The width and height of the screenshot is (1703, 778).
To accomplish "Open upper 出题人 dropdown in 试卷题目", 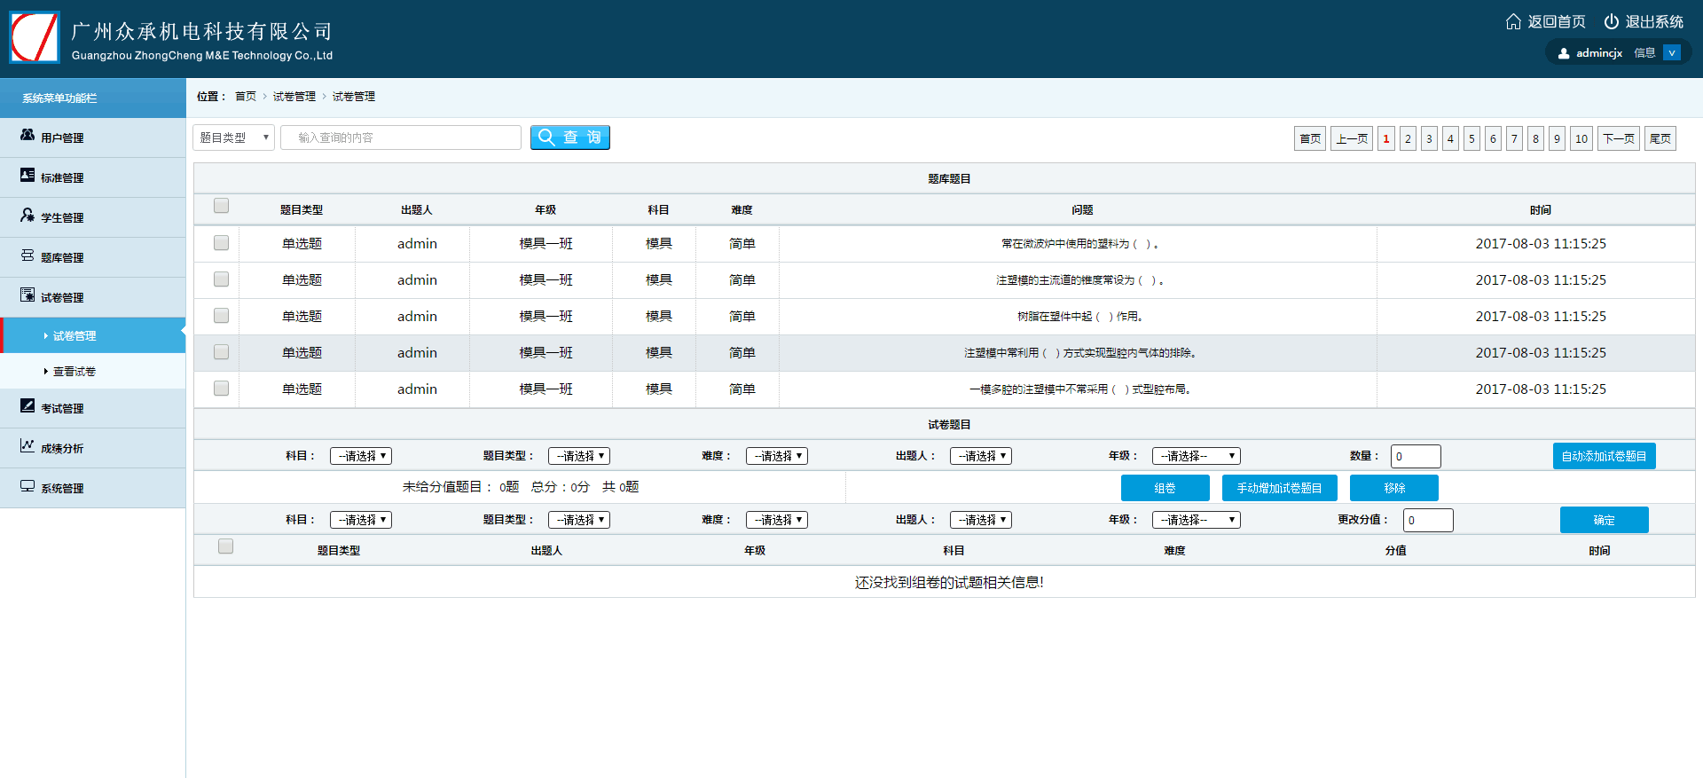I will tap(981, 456).
